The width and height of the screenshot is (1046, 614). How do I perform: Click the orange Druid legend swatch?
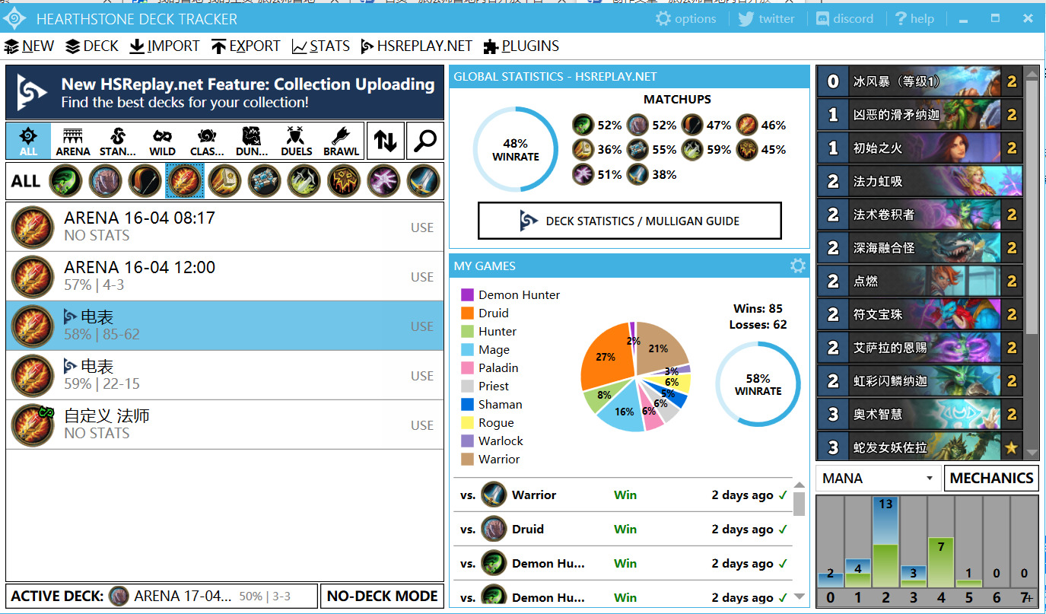[x=467, y=313]
